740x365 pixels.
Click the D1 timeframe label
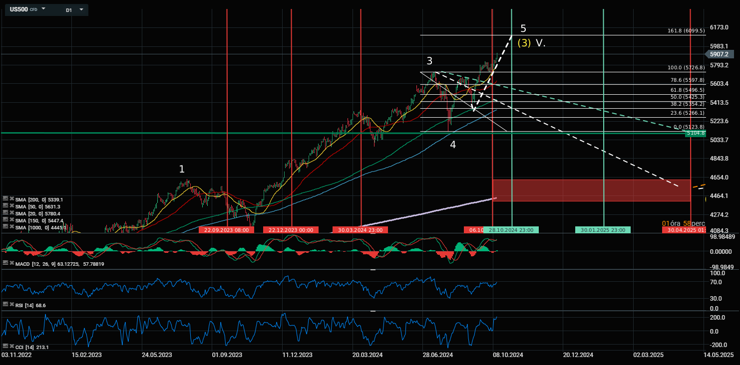[x=69, y=10]
